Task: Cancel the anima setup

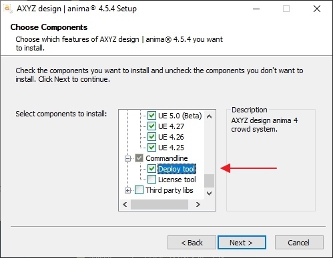Action: (x=299, y=243)
